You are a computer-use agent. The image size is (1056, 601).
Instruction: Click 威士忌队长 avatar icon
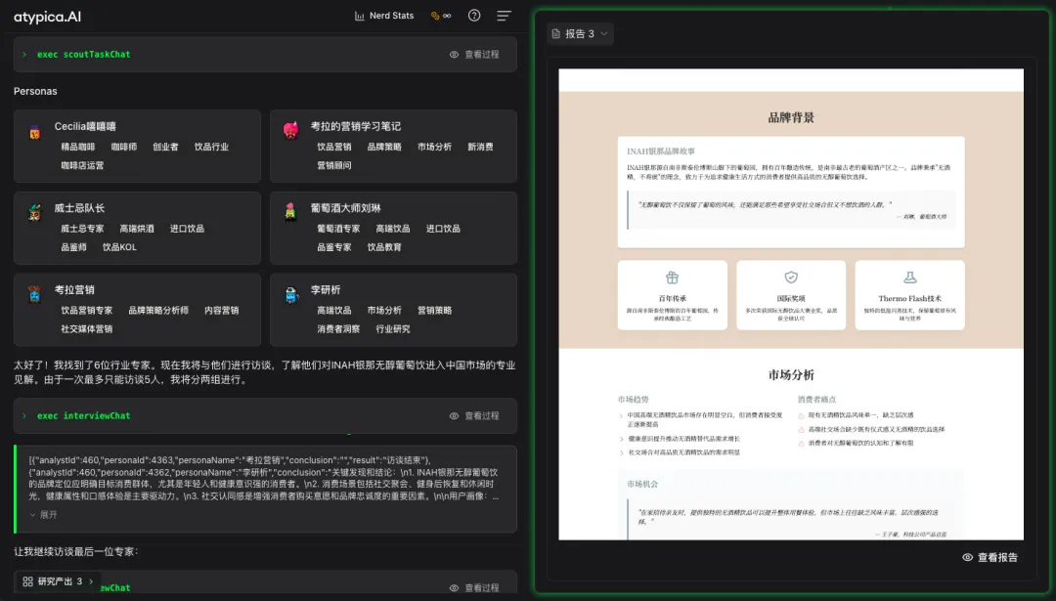pos(35,213)
